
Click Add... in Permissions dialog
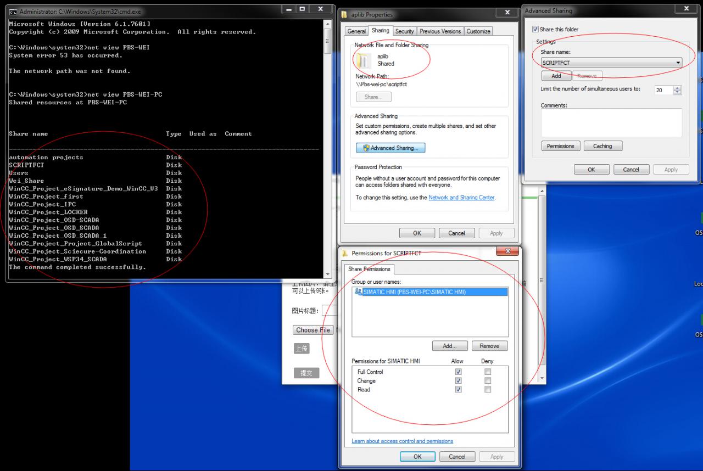point(450,346)
